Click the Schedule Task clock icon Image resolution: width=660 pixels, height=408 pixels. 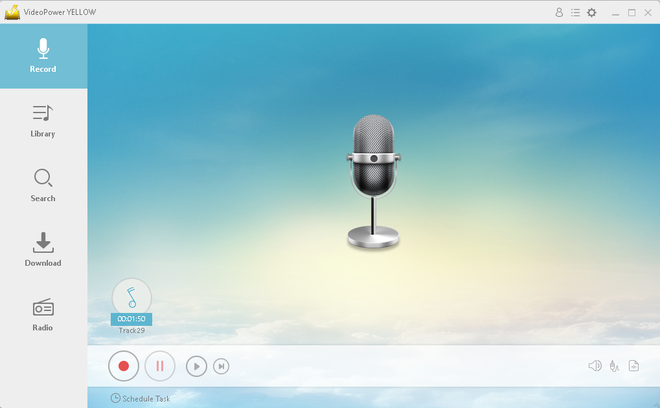(116, 399)
